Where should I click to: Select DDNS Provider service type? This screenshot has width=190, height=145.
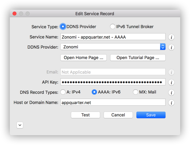[63, 27]
